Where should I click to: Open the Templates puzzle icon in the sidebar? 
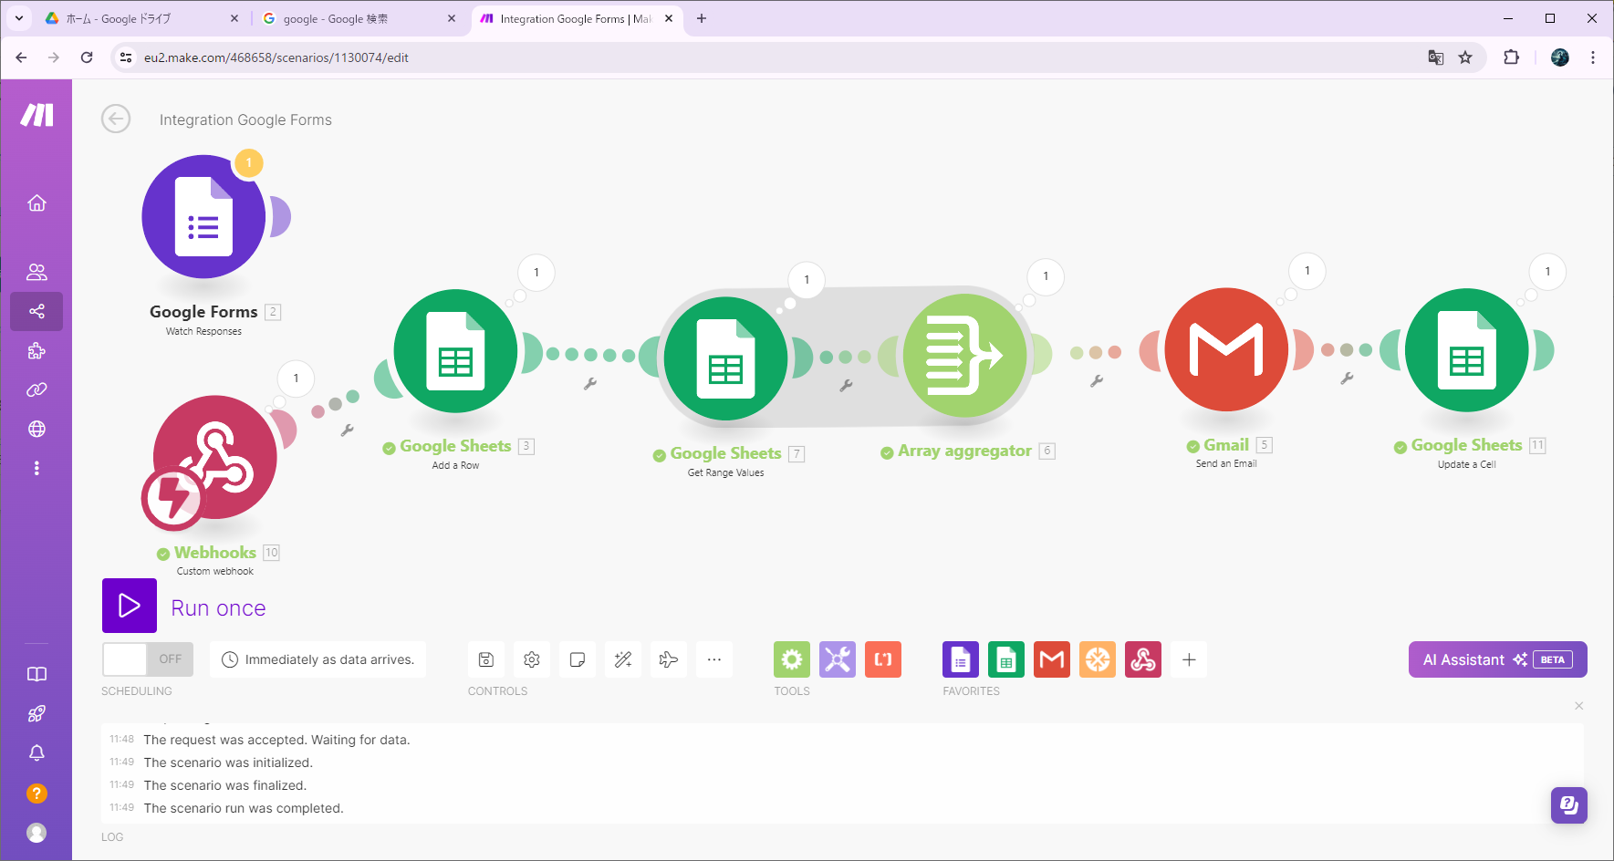tap(36, 350)
